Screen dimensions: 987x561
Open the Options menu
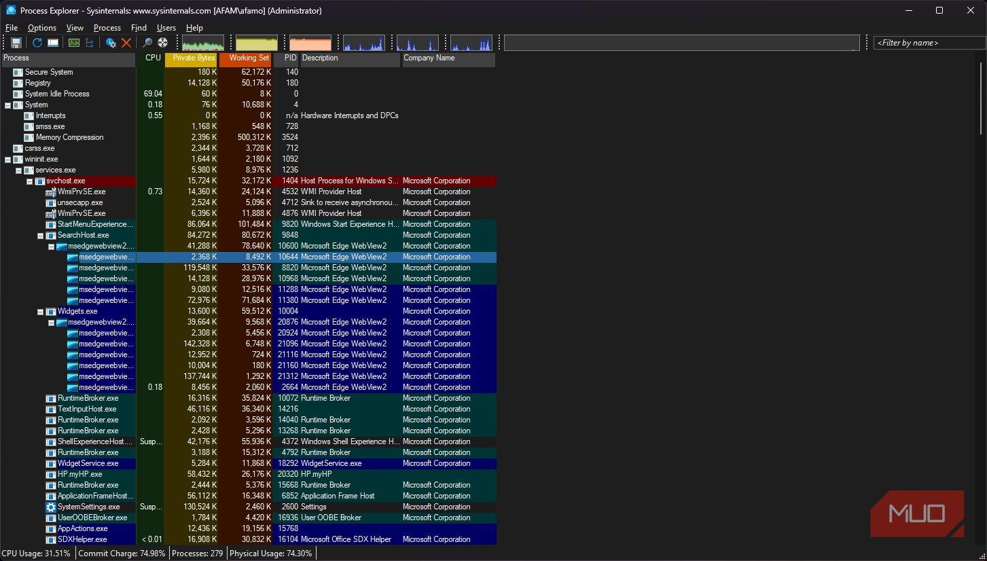[42, 28]
